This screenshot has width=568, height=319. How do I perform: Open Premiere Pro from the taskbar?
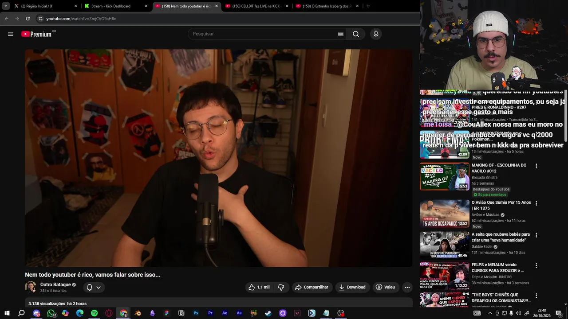pos(210,313)
